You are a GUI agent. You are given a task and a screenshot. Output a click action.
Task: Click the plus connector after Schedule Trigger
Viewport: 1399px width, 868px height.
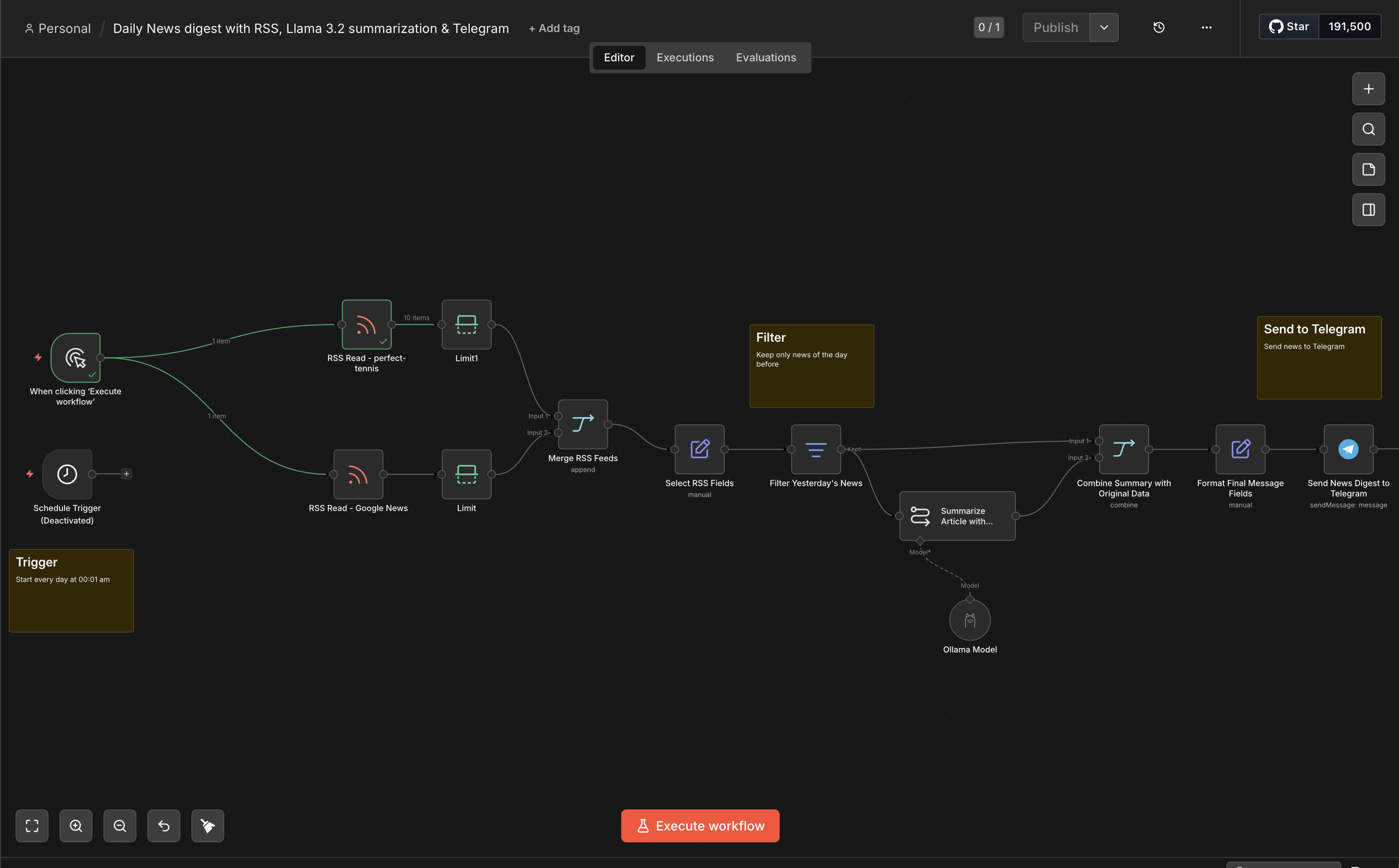point(126,474)
